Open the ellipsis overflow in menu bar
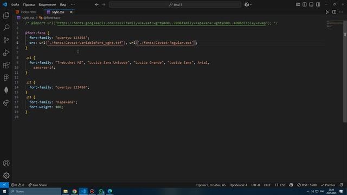Image resolution: width=347 pixels, height=195 pixels. [x=73, y=4]
